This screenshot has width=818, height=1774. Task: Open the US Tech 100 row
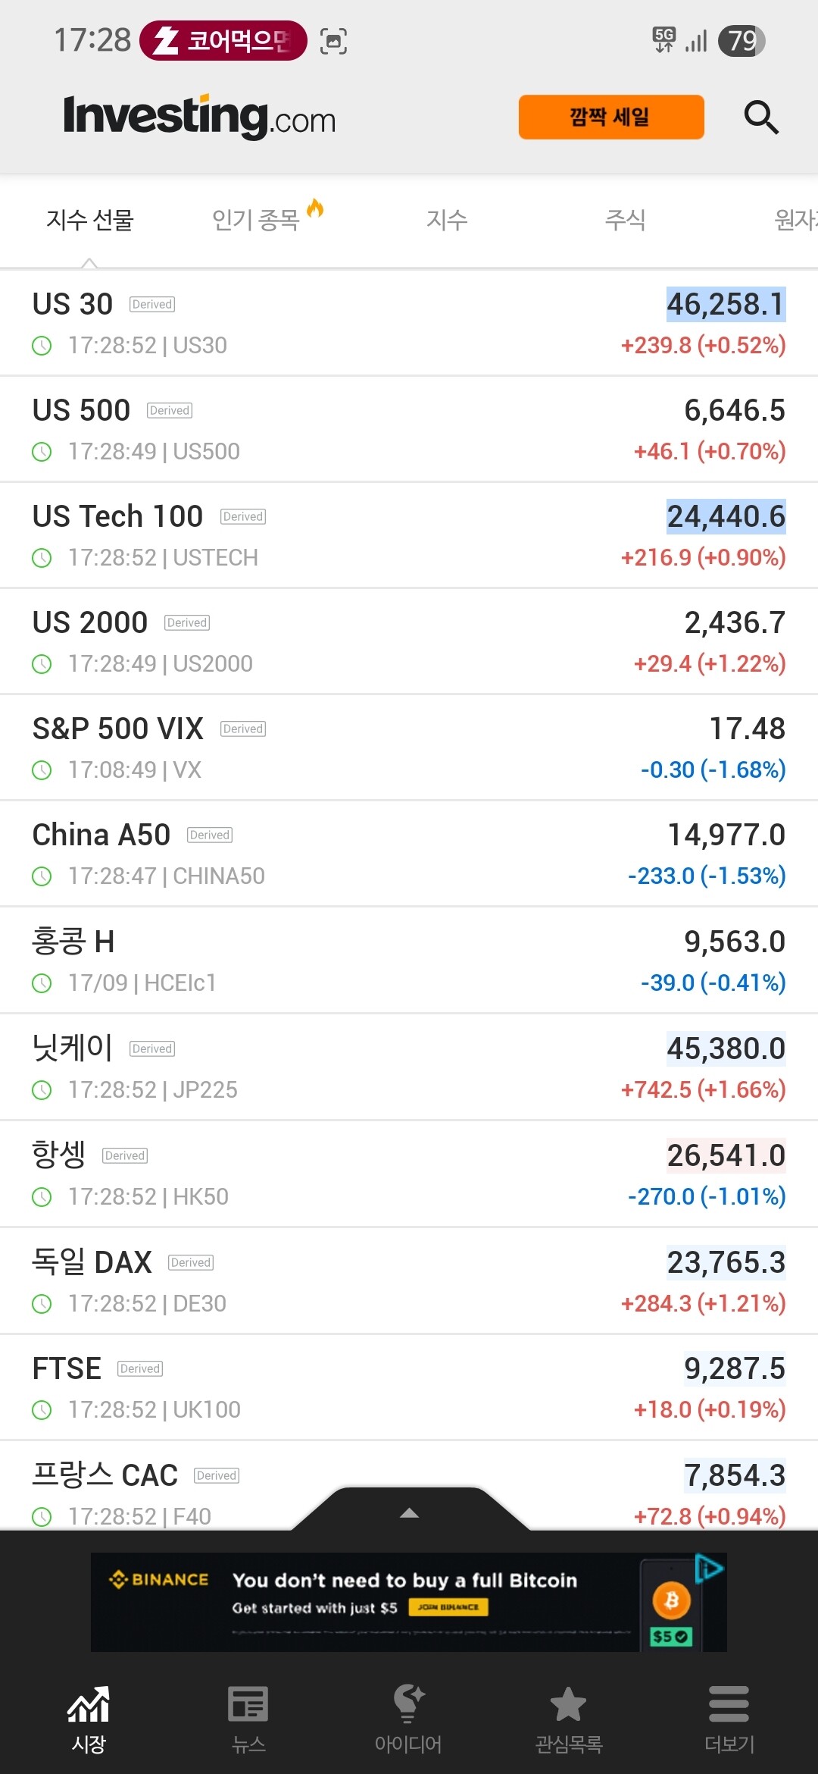click(x=409, y=535)
